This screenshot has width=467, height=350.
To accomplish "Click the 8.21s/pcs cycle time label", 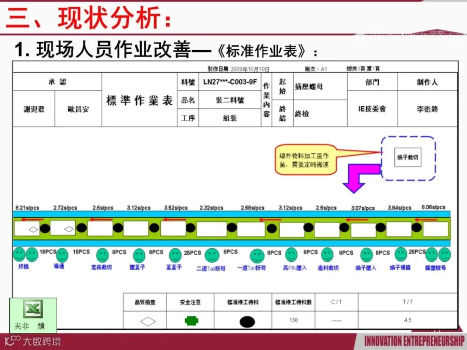I will point(27,208).
